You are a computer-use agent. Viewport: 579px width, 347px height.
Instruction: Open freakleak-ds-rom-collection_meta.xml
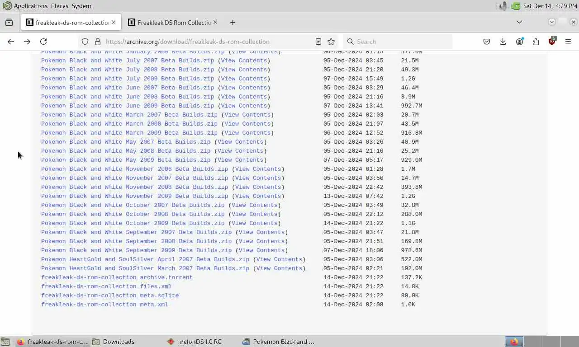104,305
